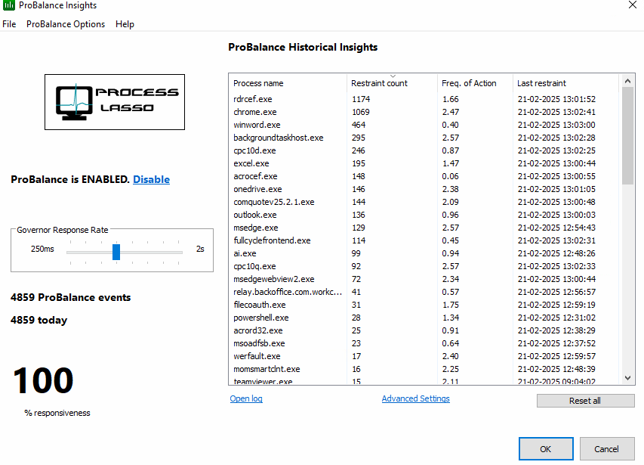The image size is (644, 465).
Task: Select the rdrcef.exe row
Action: pyautogui.click(x=423, y=99)
